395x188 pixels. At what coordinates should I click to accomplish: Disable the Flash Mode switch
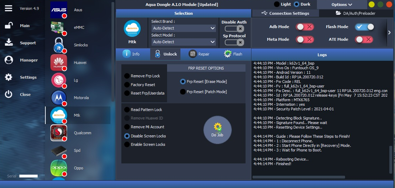click(x=364, y=27)
